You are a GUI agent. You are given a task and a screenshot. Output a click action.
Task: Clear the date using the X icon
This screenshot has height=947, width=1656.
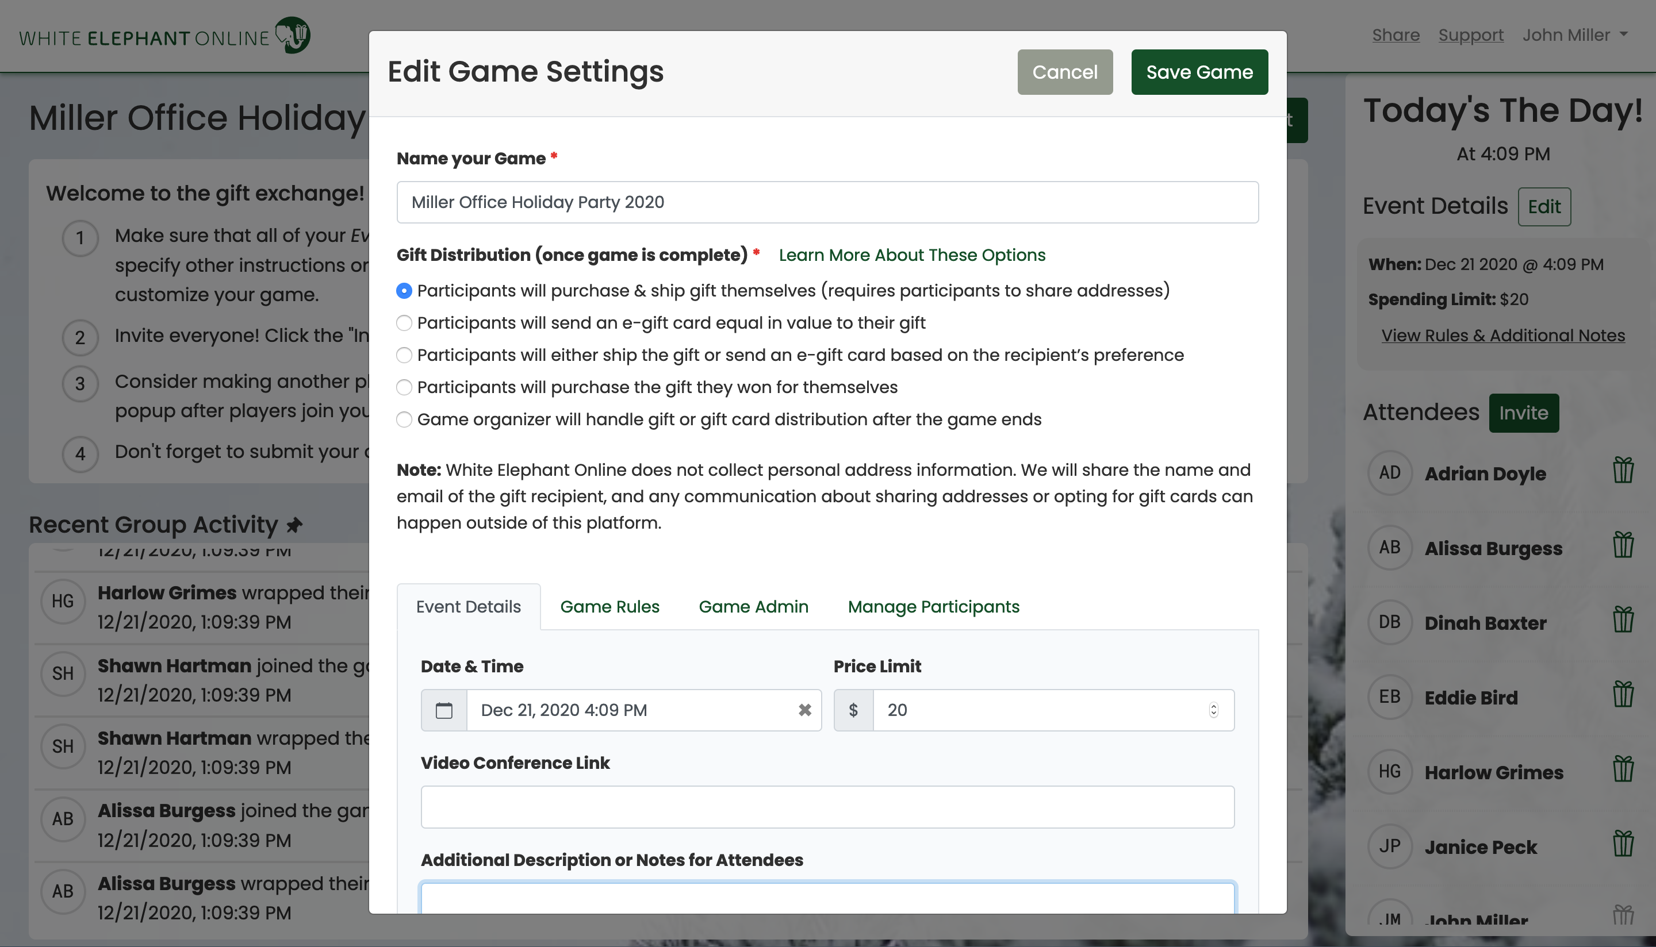(805, 710)
